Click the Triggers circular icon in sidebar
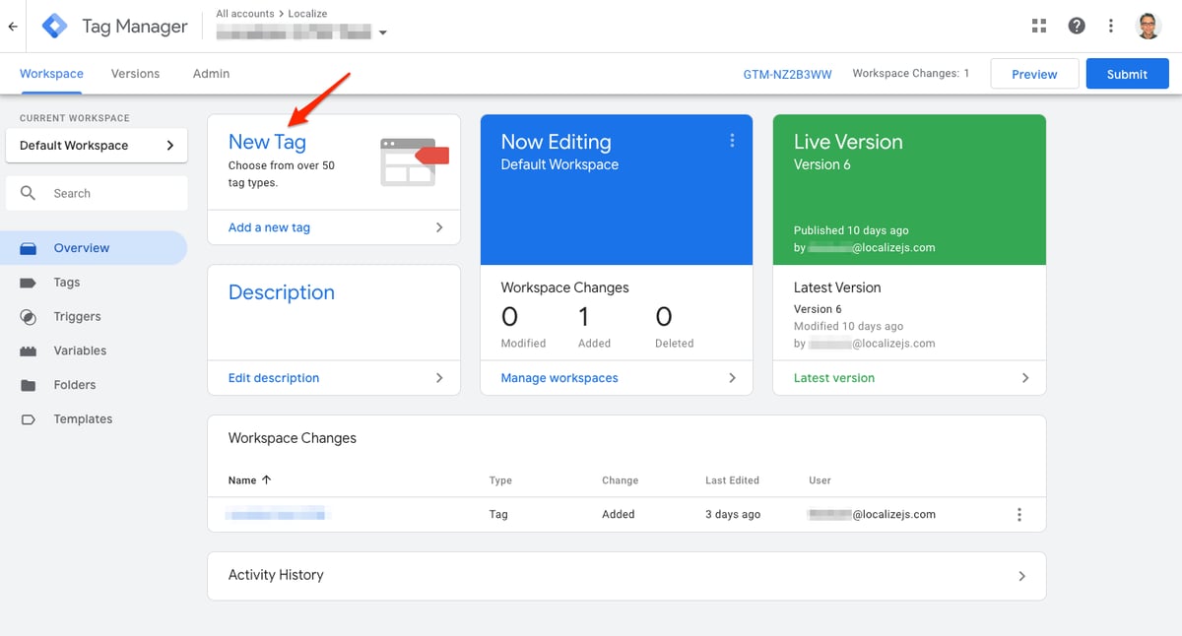Screen dimensions: 1182x636 pyautogui.click(x=29, y=317)
